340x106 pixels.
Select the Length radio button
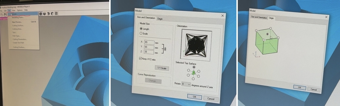tap(141, 29)
